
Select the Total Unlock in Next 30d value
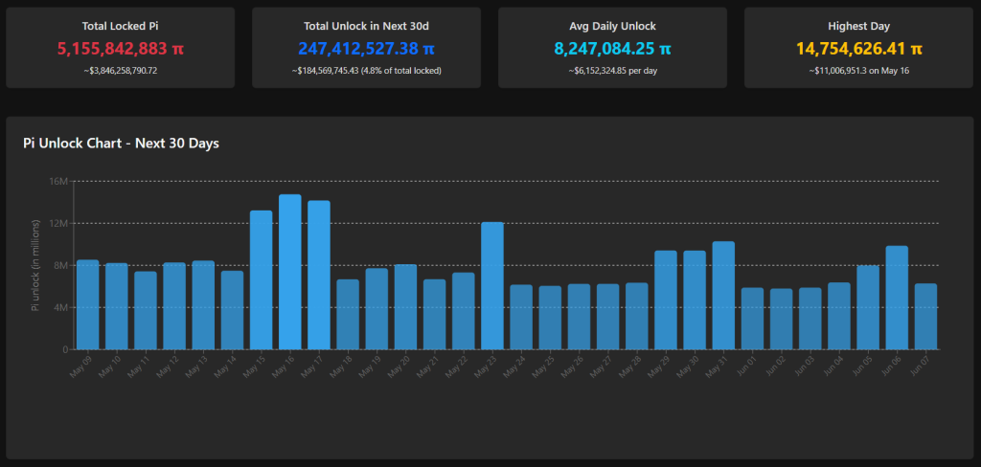tap(366, 48)
